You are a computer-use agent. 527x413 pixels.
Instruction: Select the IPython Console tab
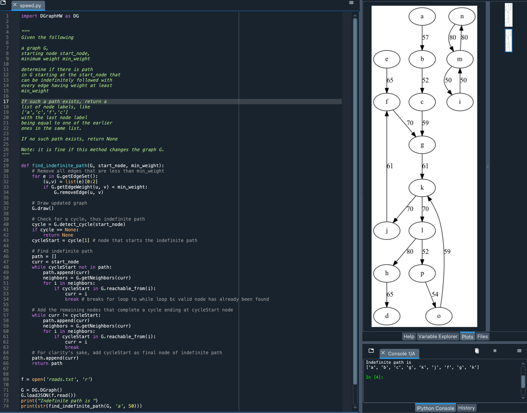[435, 408]
